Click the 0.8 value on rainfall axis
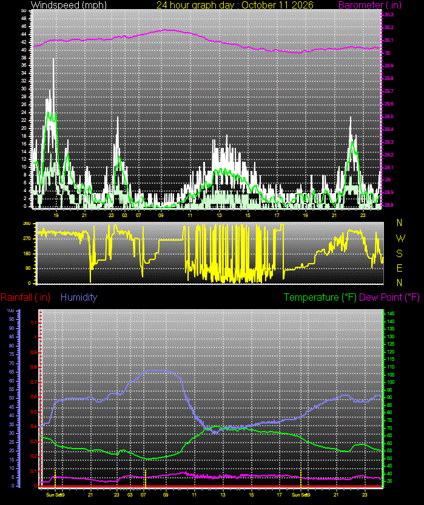Viewport: 424px width, 505px height. coord(33,367)
